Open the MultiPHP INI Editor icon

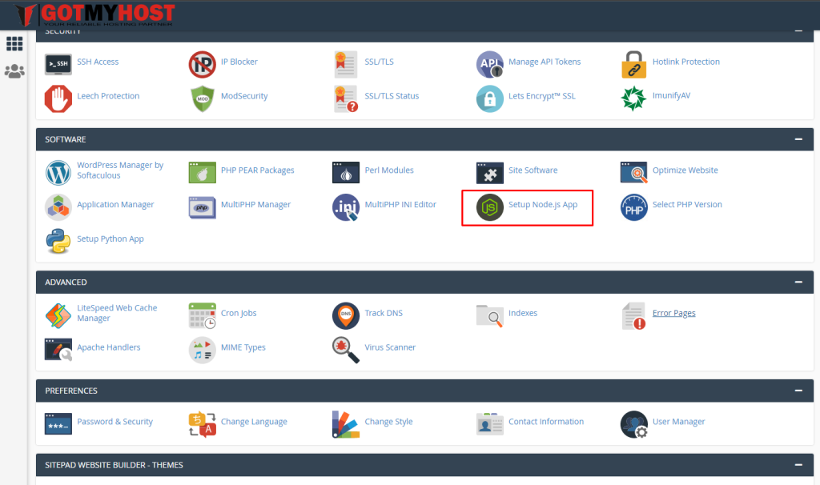point(346,207)
